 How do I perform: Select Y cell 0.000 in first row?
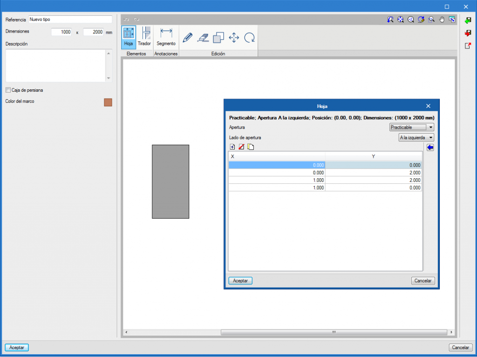point(374,165)
